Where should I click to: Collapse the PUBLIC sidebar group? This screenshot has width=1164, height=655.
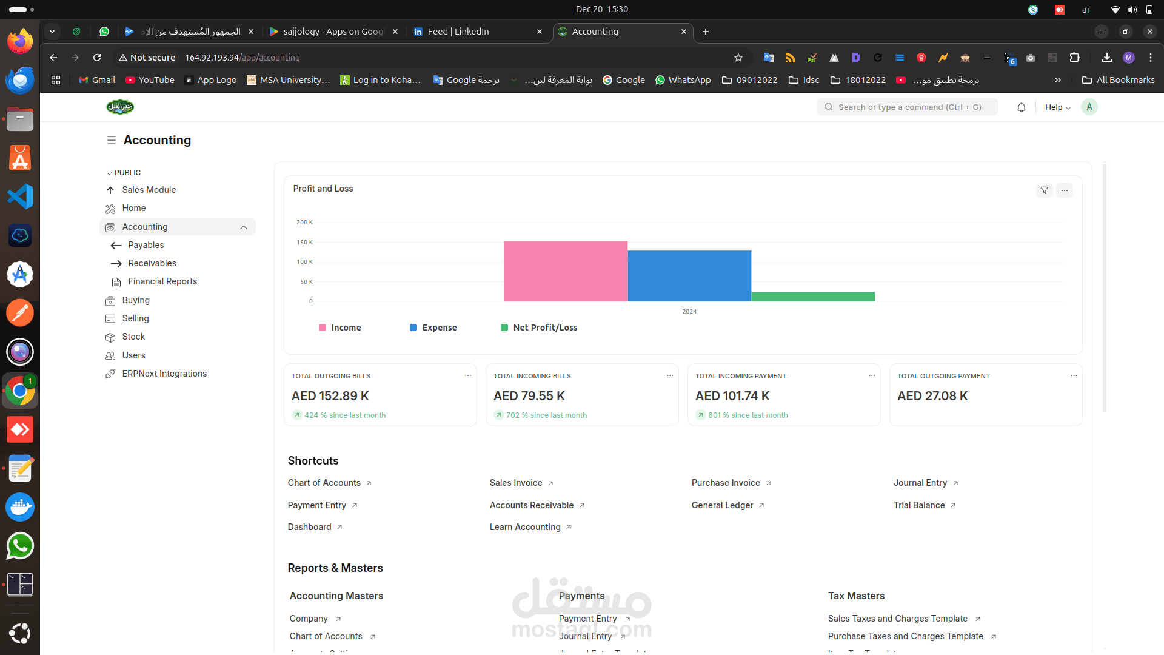click(123, 173)
